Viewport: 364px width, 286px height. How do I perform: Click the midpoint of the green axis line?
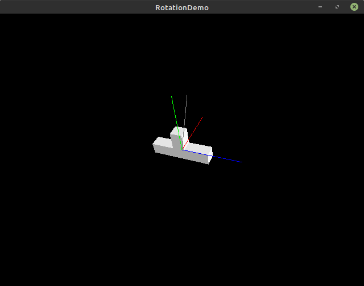coord(176,122)
